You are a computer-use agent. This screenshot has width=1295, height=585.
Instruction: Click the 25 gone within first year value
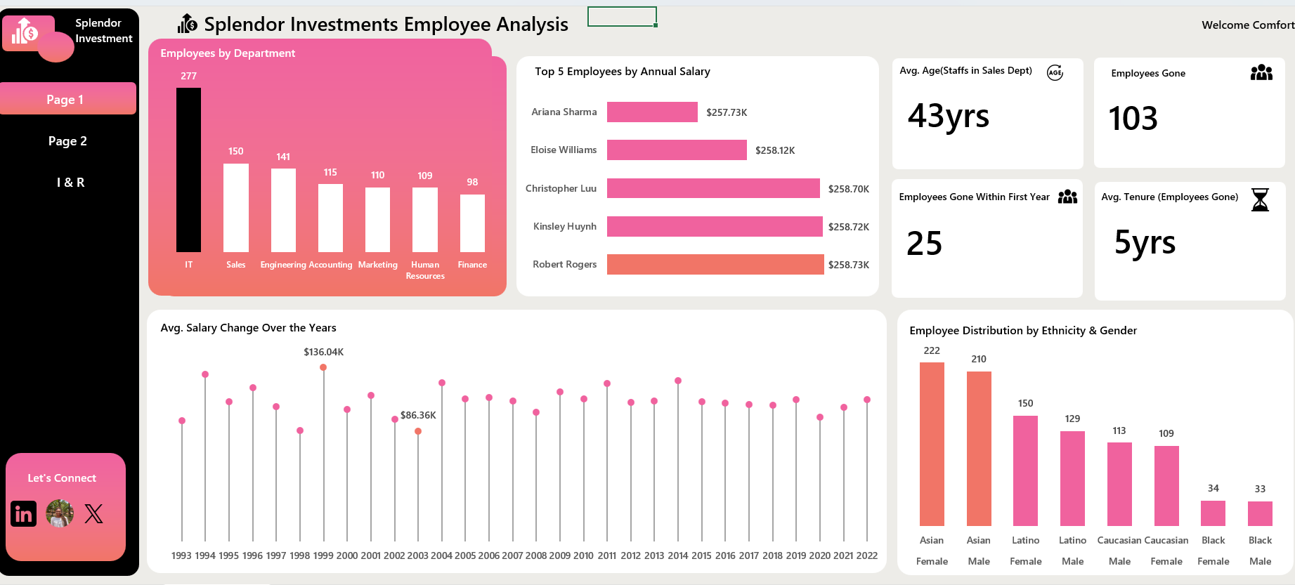[924, 244]
